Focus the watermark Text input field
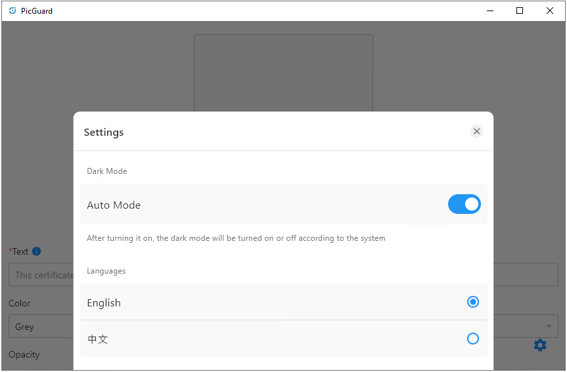This screenshot has width=567, height=372. (x=283, y=275)
